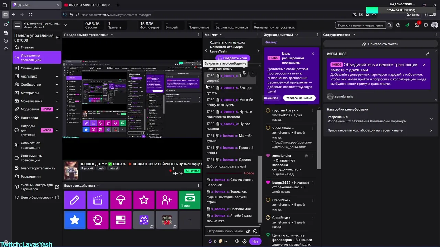Viewport: 440px width, 247px height.
Task: Expand the layout selector dropdown
Action: 65,25
